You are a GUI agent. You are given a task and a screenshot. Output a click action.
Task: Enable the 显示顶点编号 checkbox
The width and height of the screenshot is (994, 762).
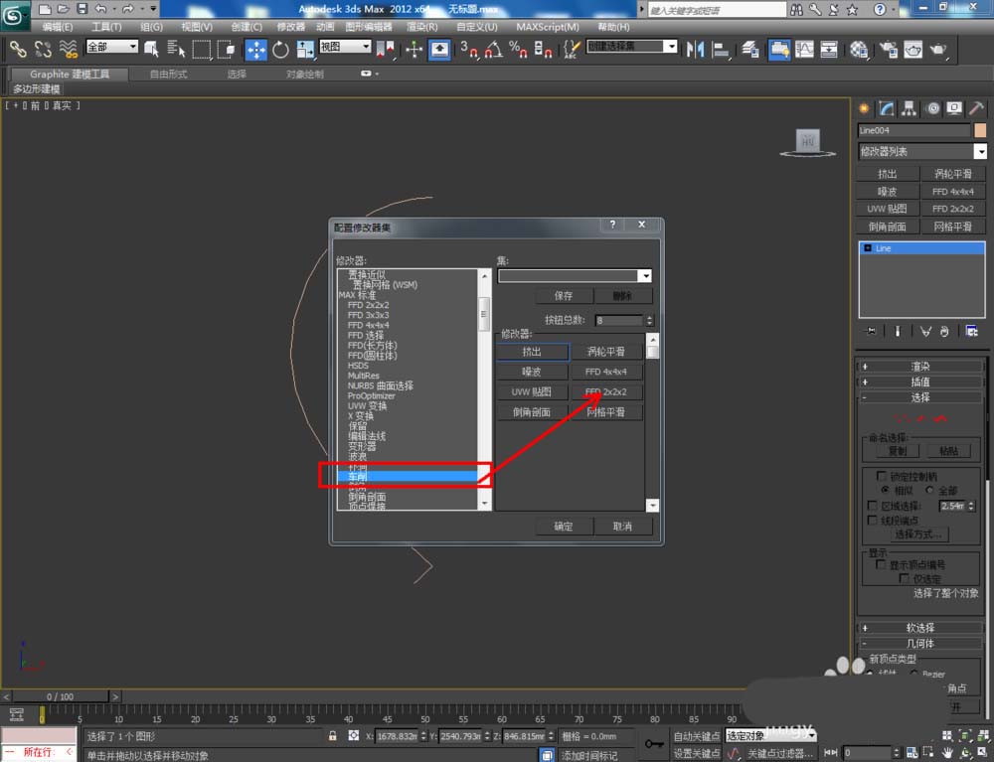point(881,564)
